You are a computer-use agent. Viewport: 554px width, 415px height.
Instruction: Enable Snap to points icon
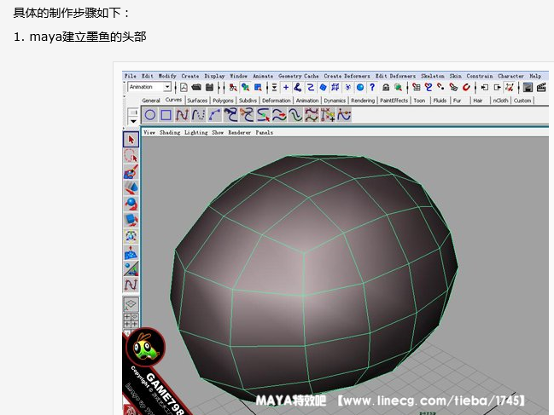point(440,87)
